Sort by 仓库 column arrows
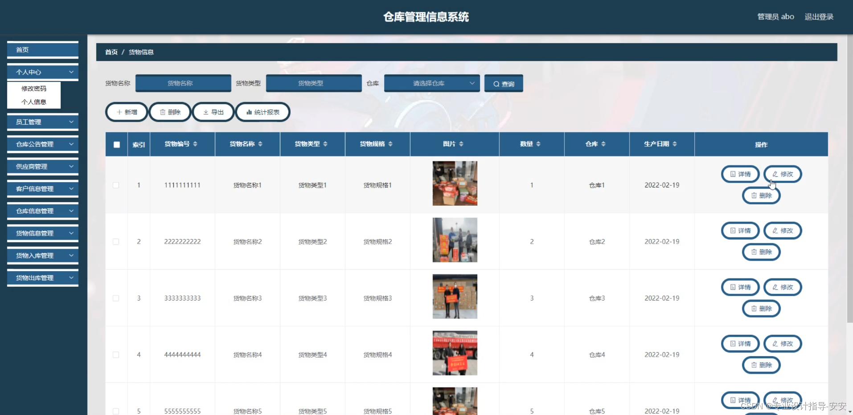853x415 pixels. [603, 144]
